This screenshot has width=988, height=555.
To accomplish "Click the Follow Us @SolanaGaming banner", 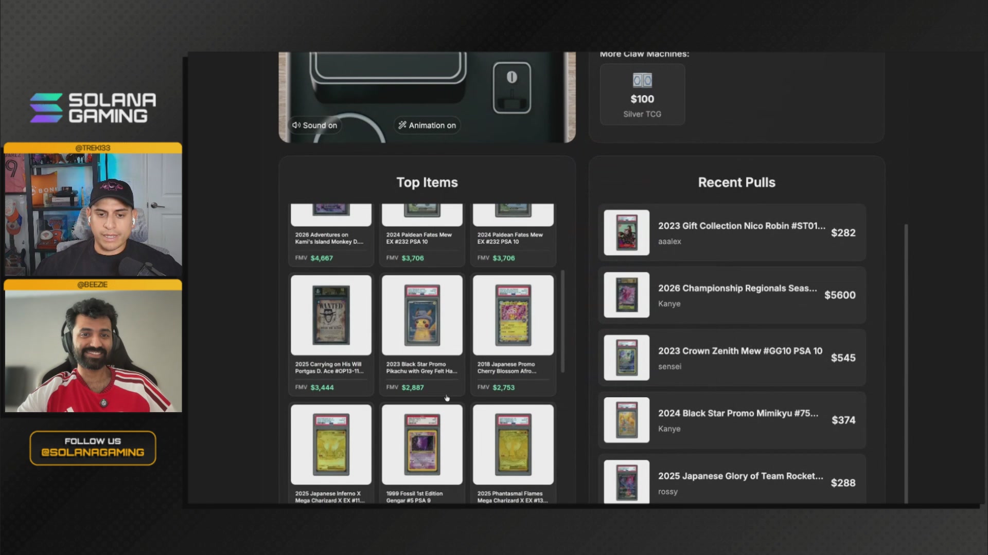I will [x=93, y=448].
